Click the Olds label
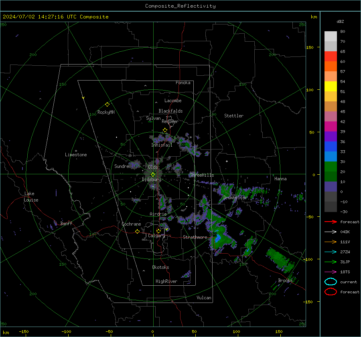Viewport: 361px width, 337px height. pyautogui.click(x=153, y=167)
